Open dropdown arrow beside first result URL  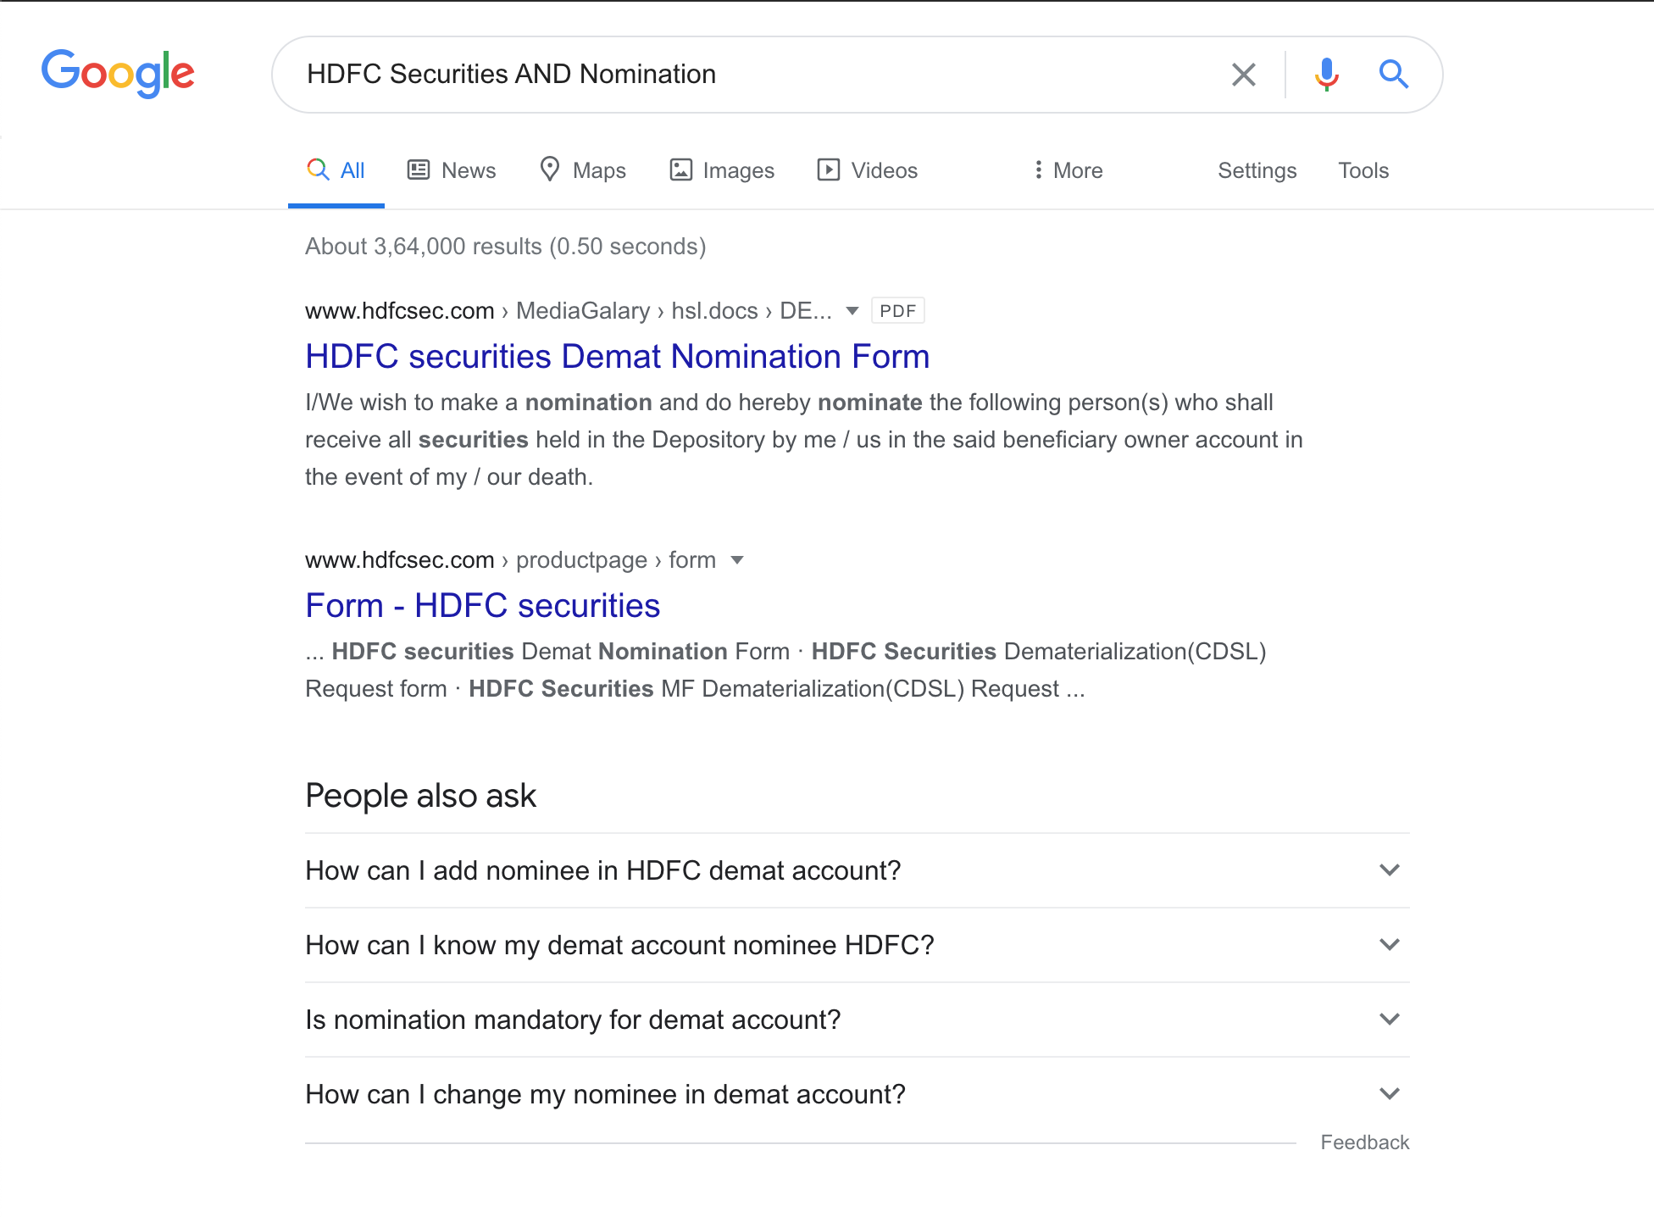(852, 311)
